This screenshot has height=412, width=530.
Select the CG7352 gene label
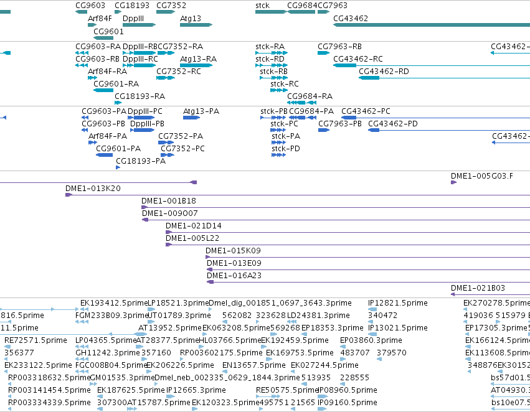point(171,6)
